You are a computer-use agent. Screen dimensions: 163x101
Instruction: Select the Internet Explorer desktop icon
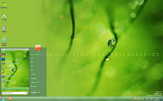(x=4, y=41)
